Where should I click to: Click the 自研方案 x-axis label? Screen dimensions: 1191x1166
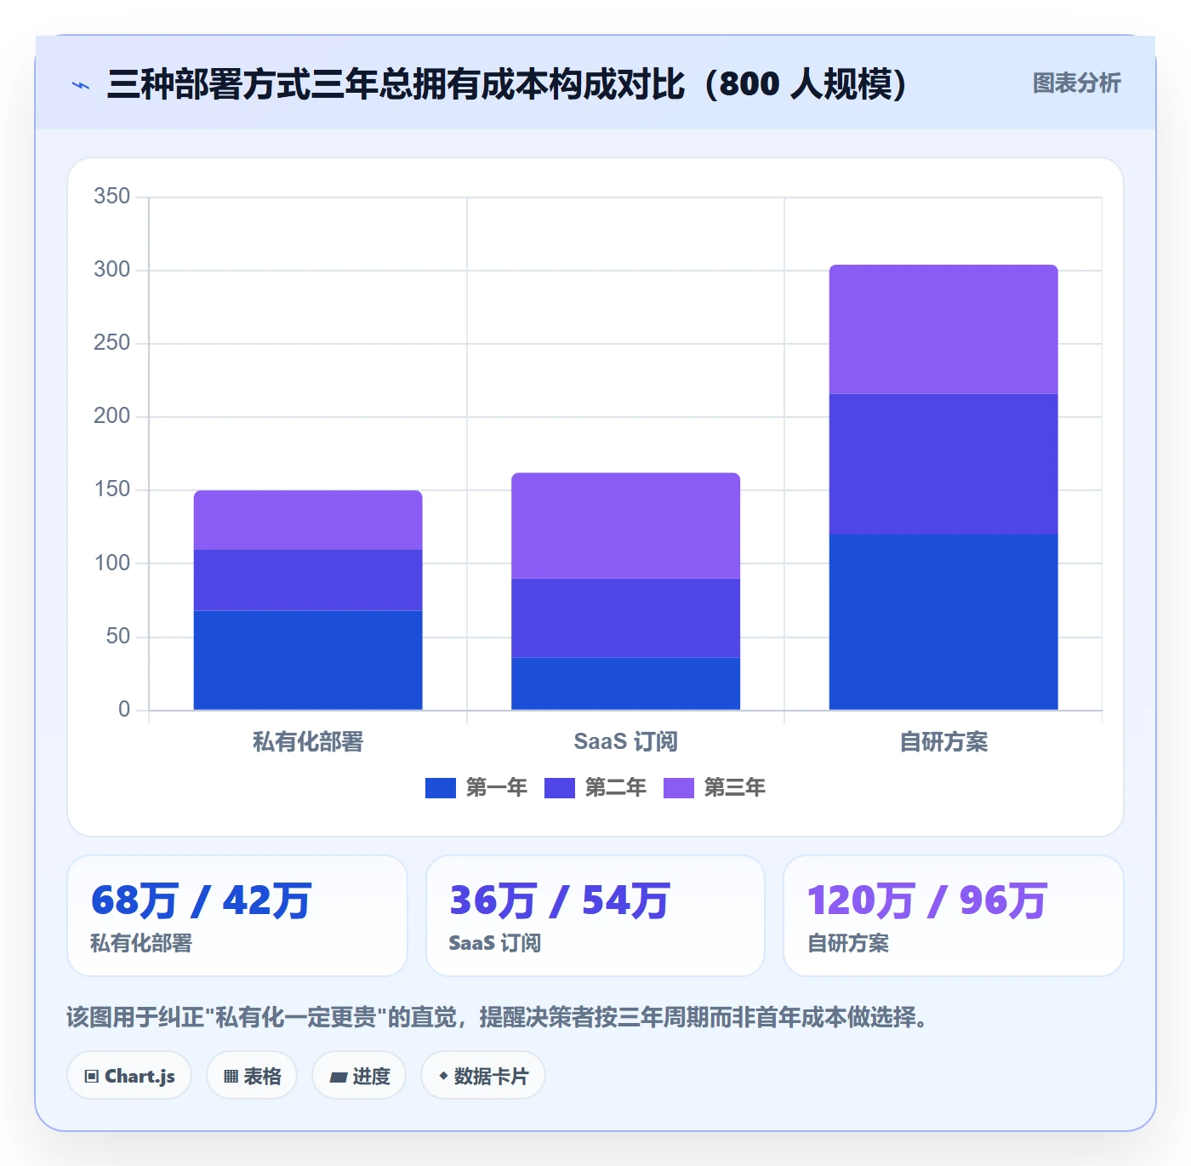(943, 742)
